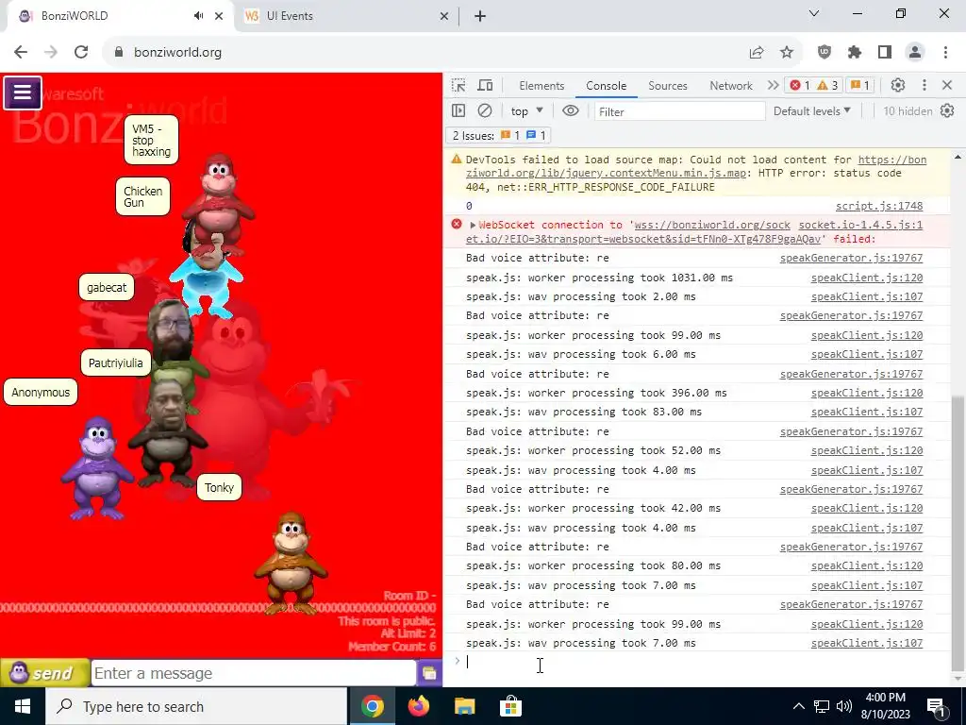Click the purple Bonzi character
Viewport: 966px width, 725px height.
(97, 468)
